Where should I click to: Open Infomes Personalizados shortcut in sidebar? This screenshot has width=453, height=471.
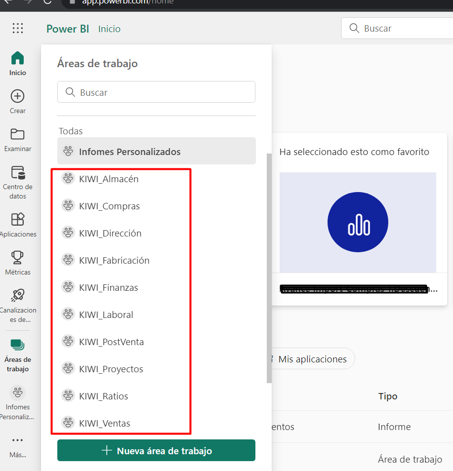(18, 392)
